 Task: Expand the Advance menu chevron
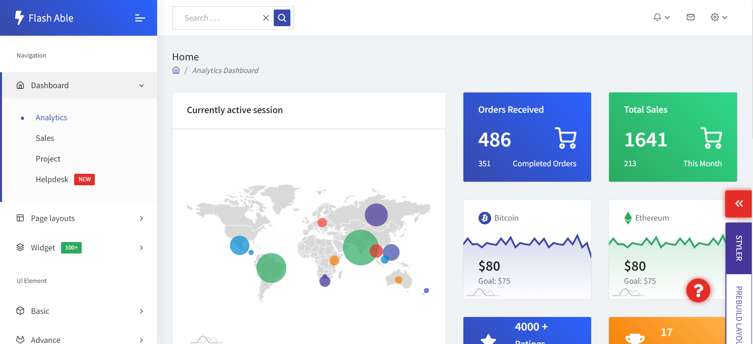(x=142, y=340)
